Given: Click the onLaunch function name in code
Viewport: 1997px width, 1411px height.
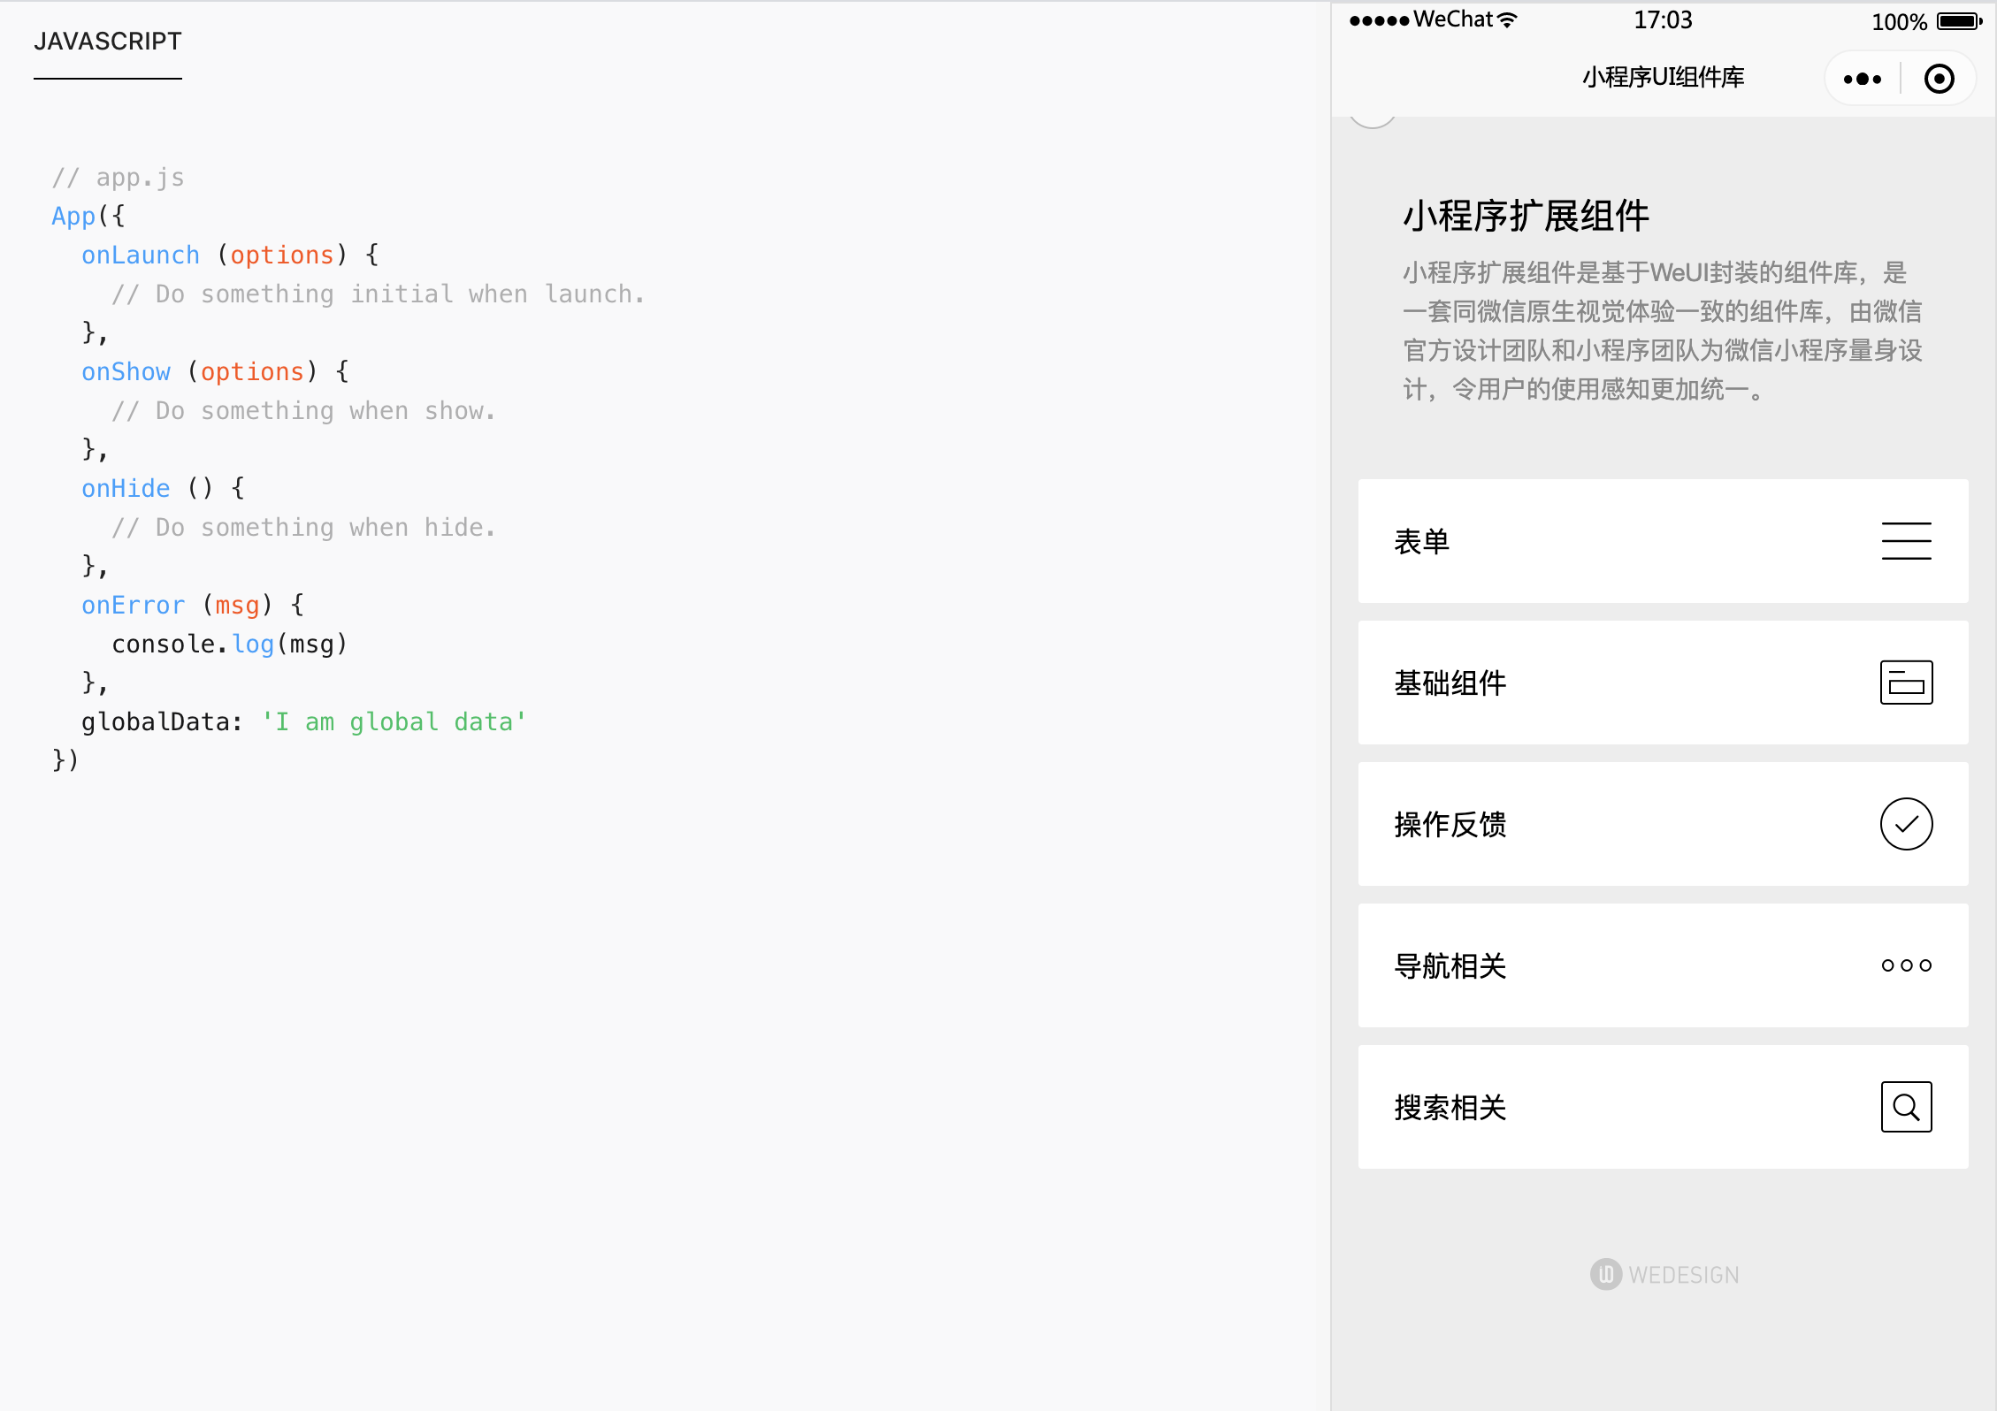Looking at the screenshot, I should (141, 256).
